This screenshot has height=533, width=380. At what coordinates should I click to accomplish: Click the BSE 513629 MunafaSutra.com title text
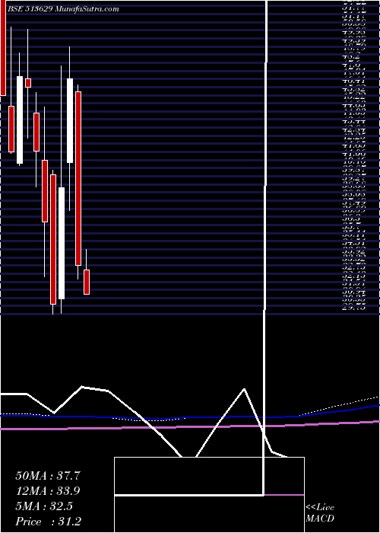click(x=63, y=9)
